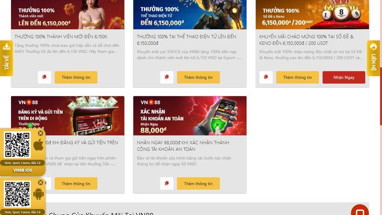Click the Apple logo icon in QR widget
This screenshot has width=382, height=215.
pyautogui.click(x=38, y=146)
